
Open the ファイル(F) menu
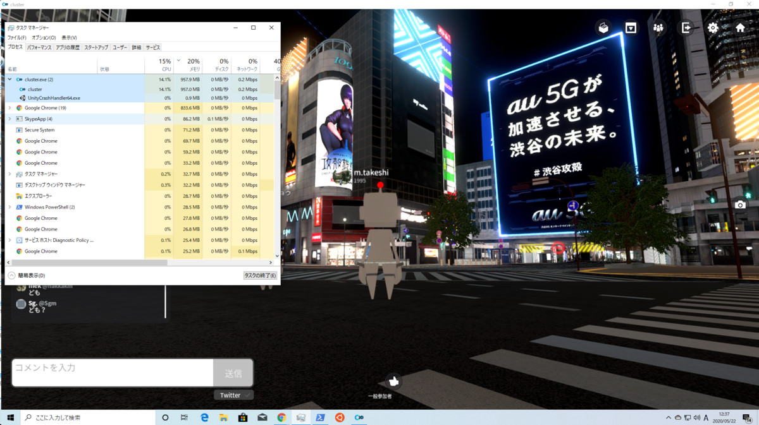[17, 38]
